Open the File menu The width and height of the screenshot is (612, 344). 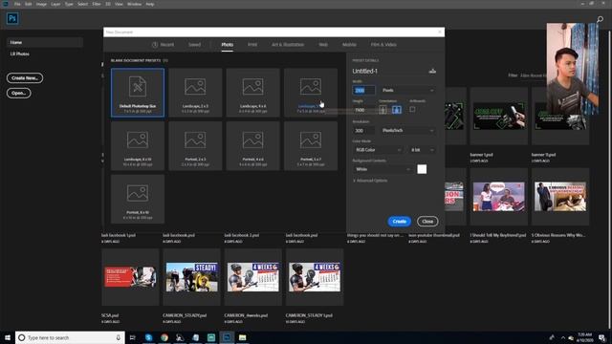pos(17,4)
